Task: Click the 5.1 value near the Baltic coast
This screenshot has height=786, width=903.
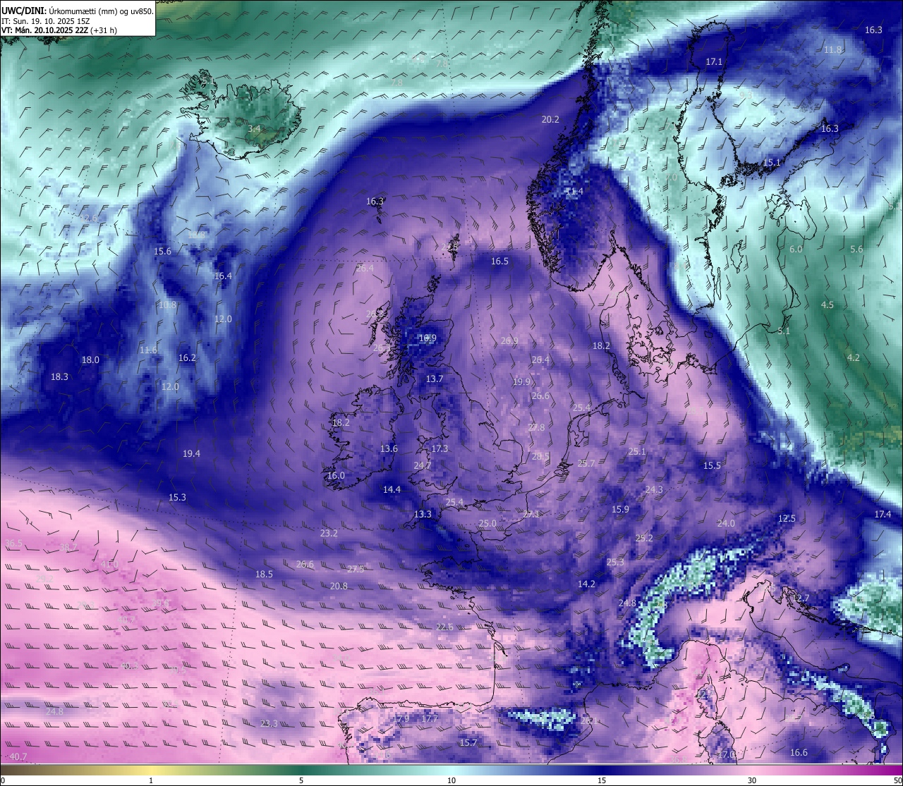Action: 784,331
